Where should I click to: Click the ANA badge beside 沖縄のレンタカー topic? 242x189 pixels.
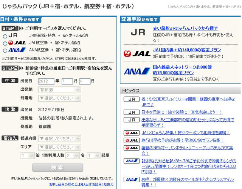(132, 161)
